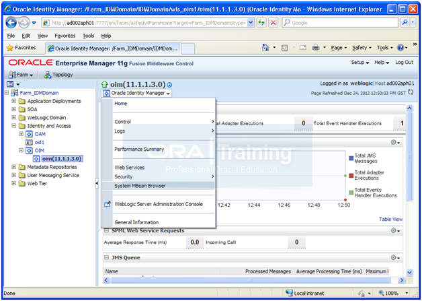Click the browser Forward arrow button
This screenshot has width=422, height=301.
click(x=24, y=23)
